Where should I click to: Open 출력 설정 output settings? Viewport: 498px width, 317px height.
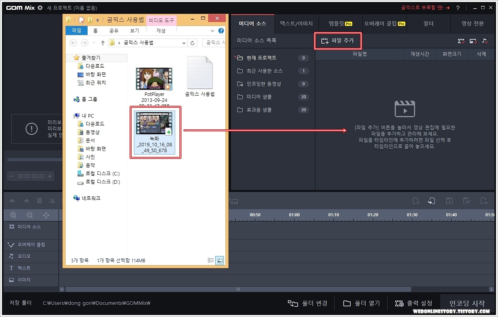pyautogui.click(x=414, y=303)
